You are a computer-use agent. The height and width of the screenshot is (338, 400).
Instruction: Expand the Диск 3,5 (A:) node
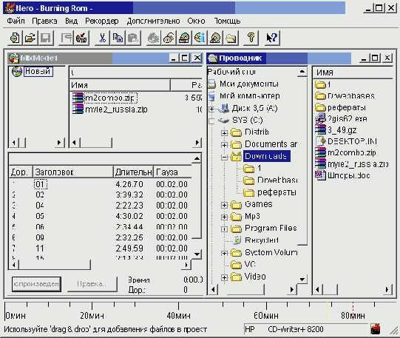coord(211,109)
